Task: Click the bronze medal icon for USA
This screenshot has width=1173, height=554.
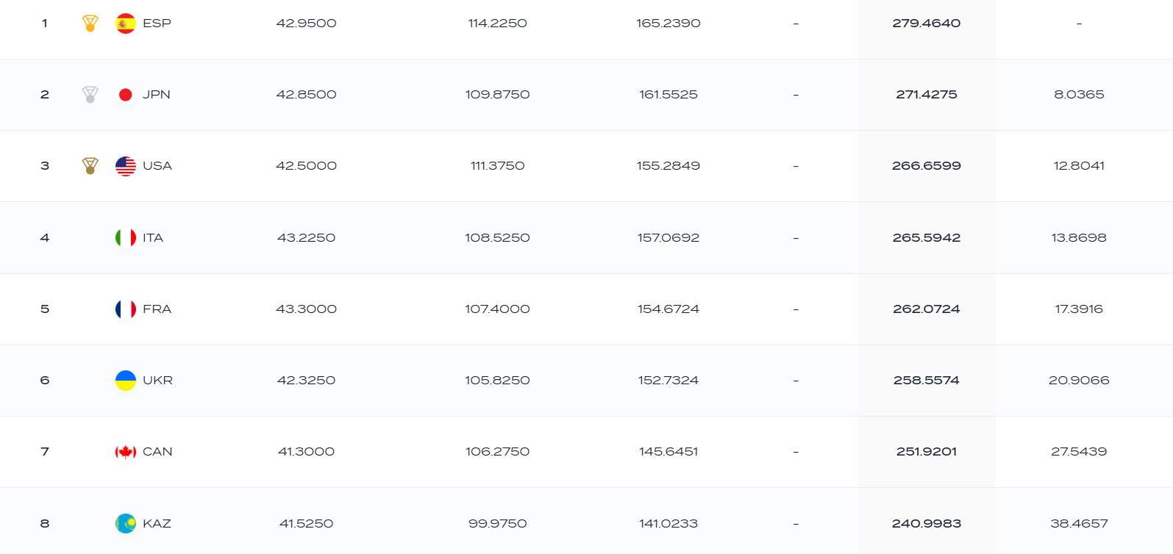Action: point(90,166)
